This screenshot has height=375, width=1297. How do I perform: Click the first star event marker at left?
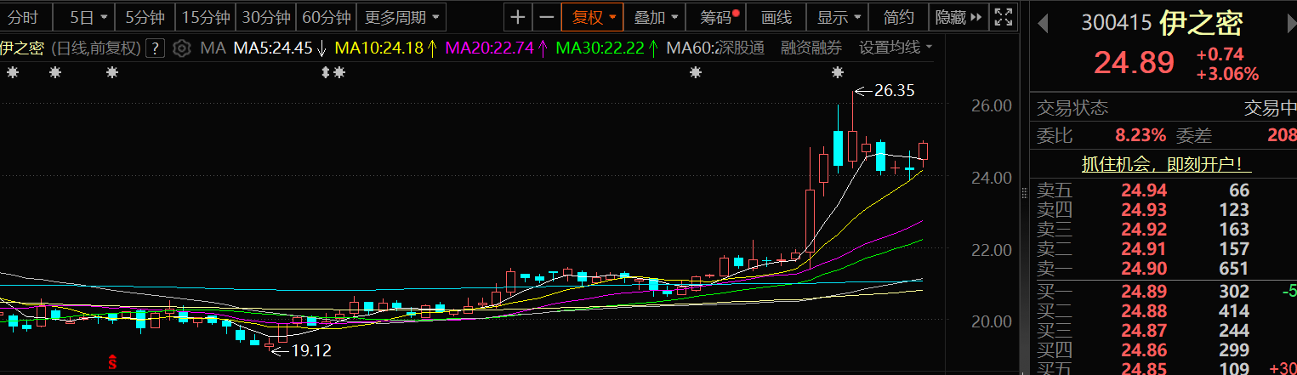(12, 73)
